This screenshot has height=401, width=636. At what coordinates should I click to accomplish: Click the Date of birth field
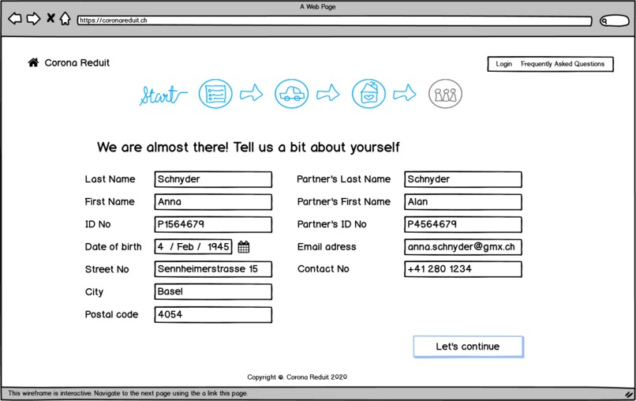pyautogui.click(x=193, y=247)
